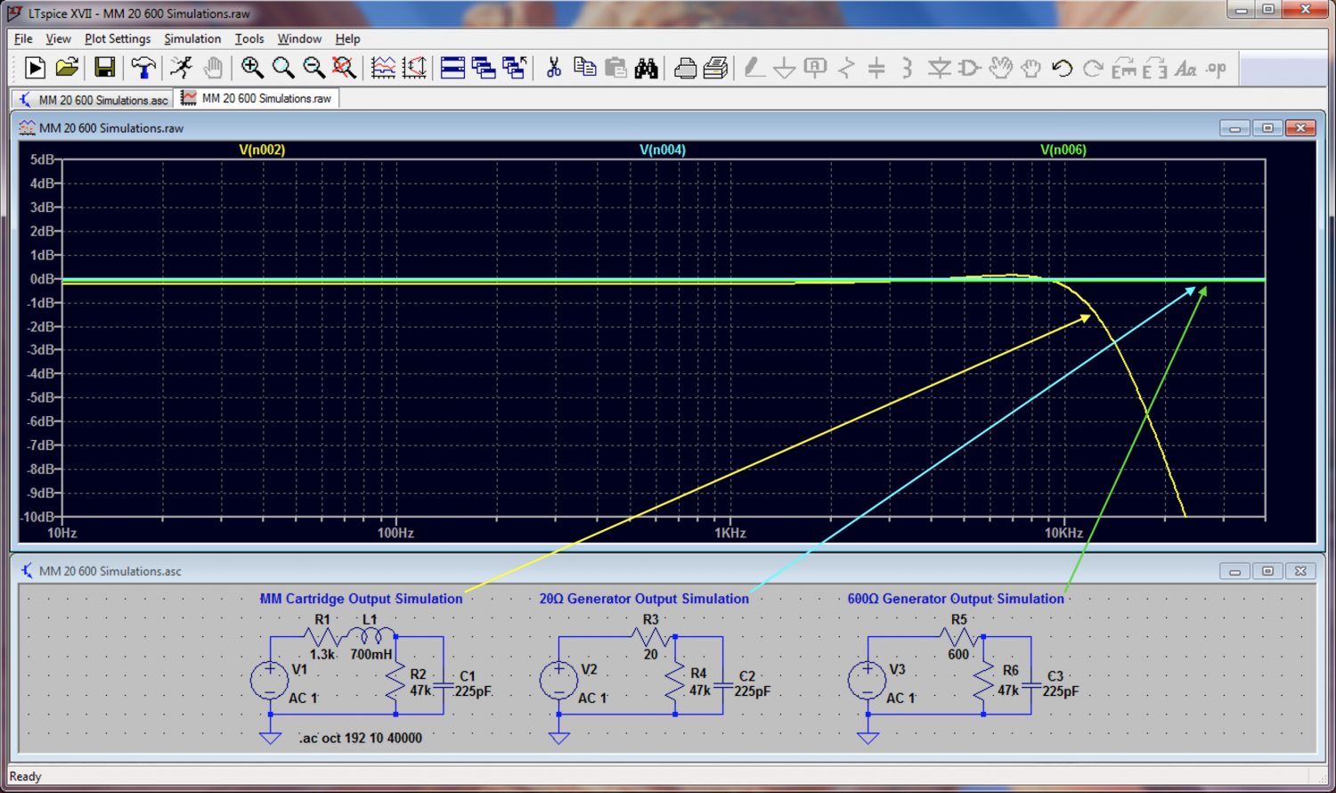Image resolution: width=1336 pixels, height=793 pixels.
Task: Zoom out with the minus magnifier icon
Action: 314,68
